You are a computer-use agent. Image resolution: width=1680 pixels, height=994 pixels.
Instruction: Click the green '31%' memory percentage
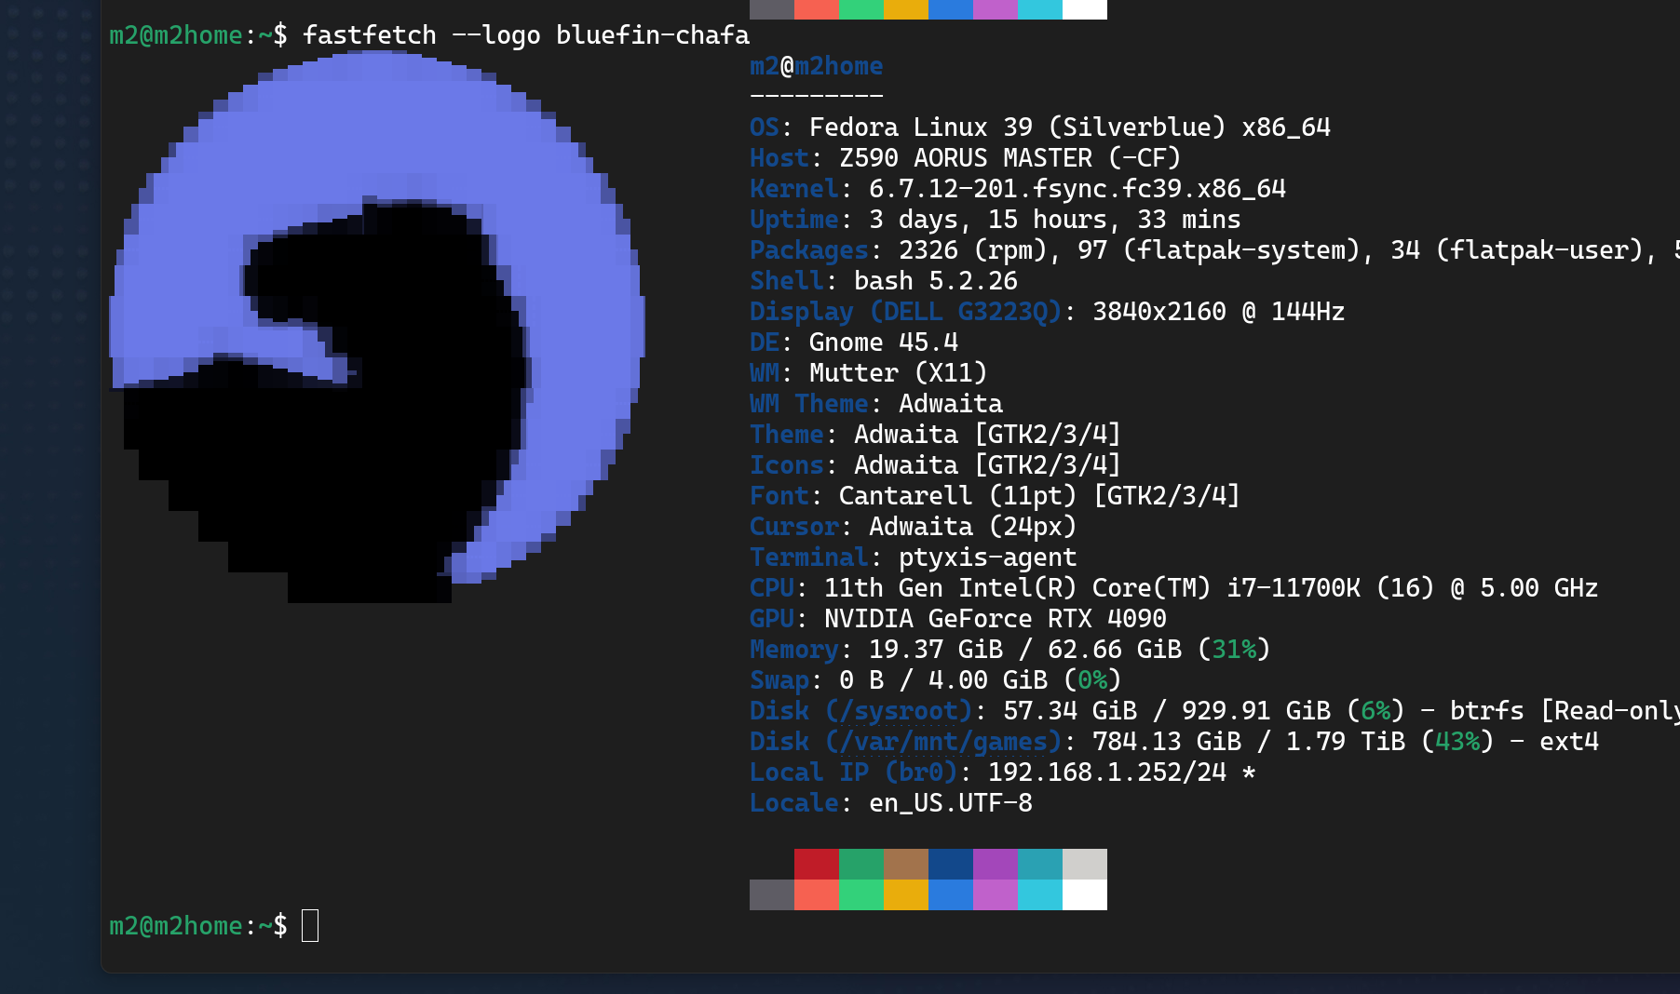(x=1234, y=650)
